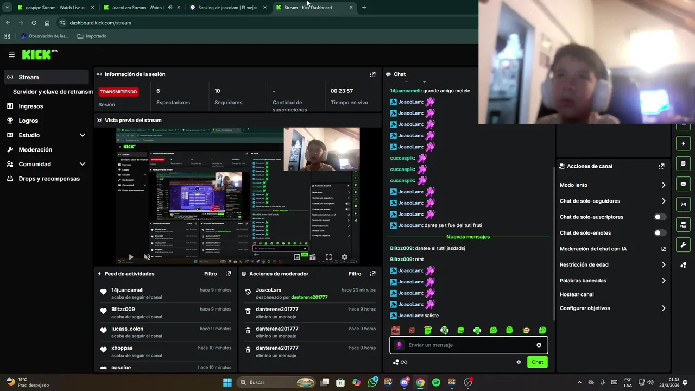The width and height of the screenshot is (695, 391).
Task: Click the note sidebar widget icon
Action: click(683, 164)
